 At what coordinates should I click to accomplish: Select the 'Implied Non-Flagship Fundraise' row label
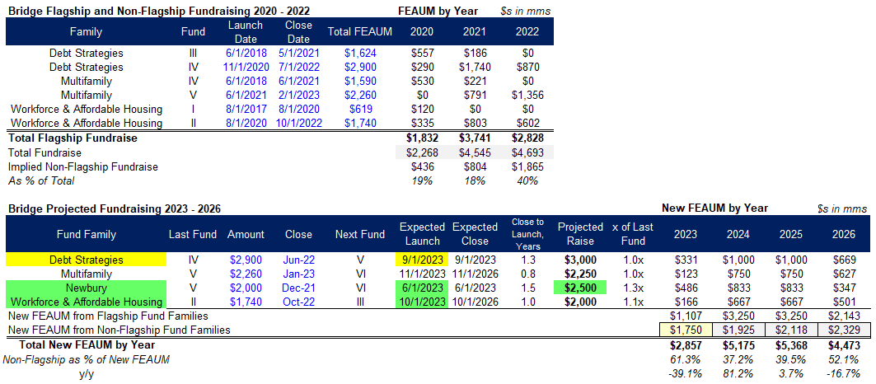coord(82,166)
